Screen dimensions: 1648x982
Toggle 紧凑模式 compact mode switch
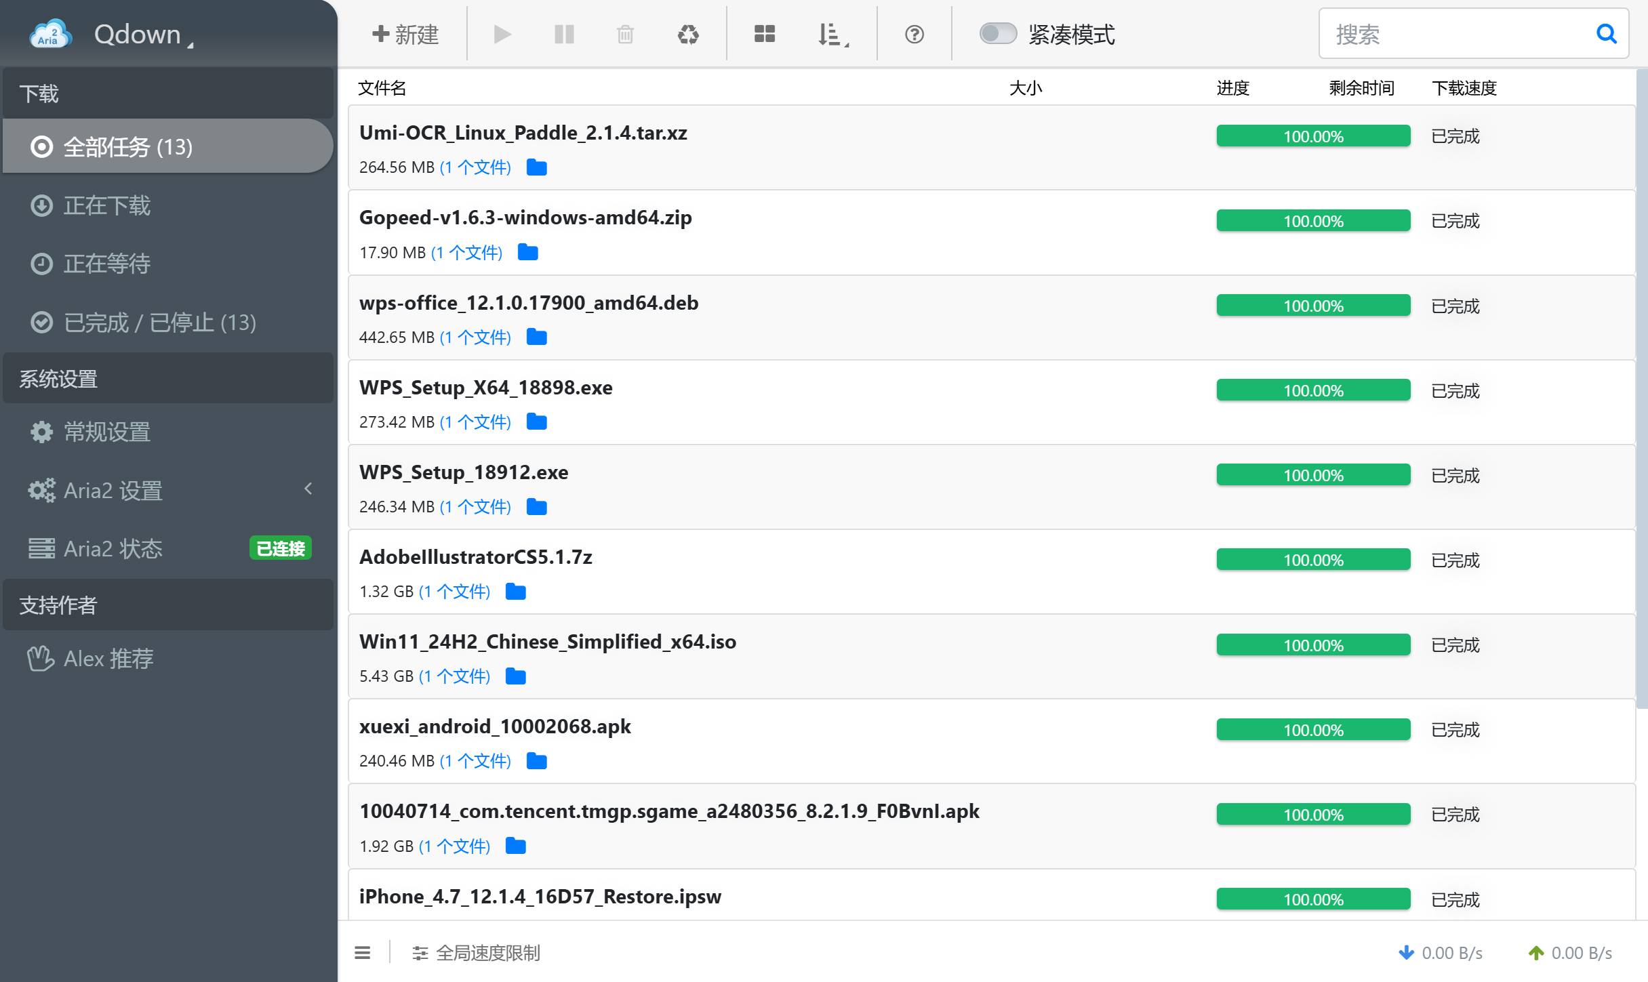(998, 33)
